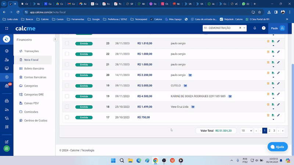
Task: Check the row of invoice 17
Action: point(67,117)
